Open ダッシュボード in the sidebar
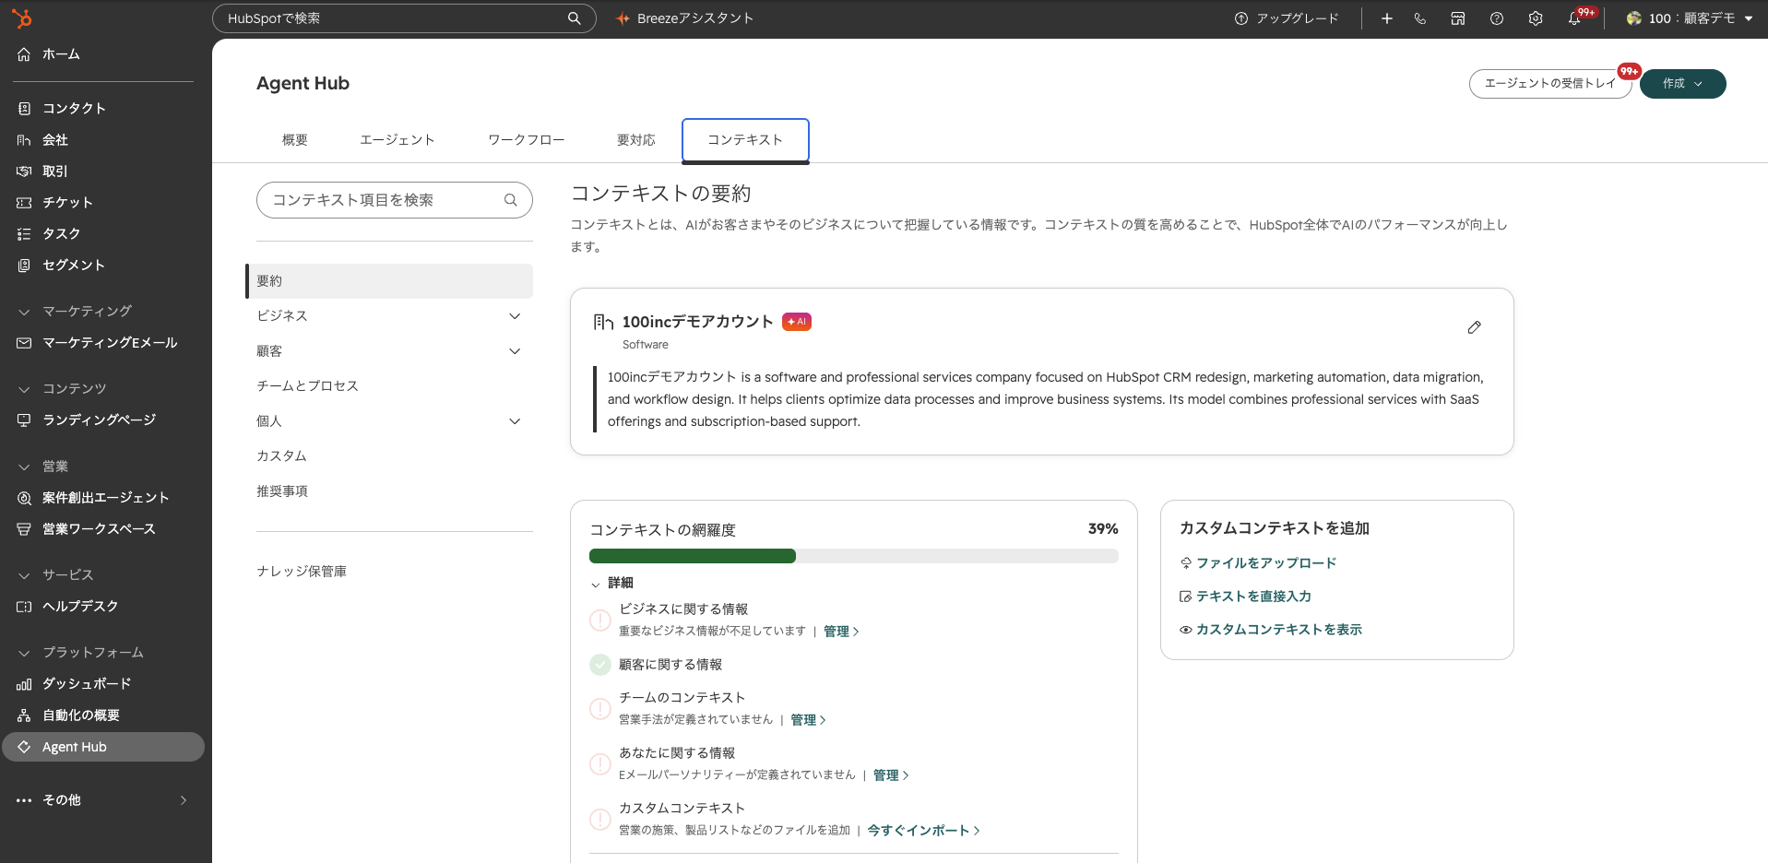 point(87,683)
